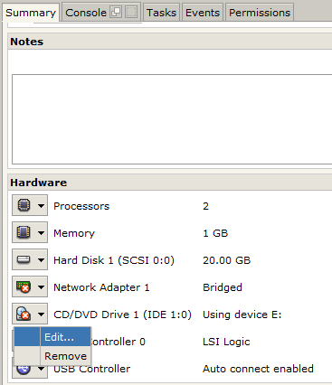Open the Events tab

pos(203,13)
